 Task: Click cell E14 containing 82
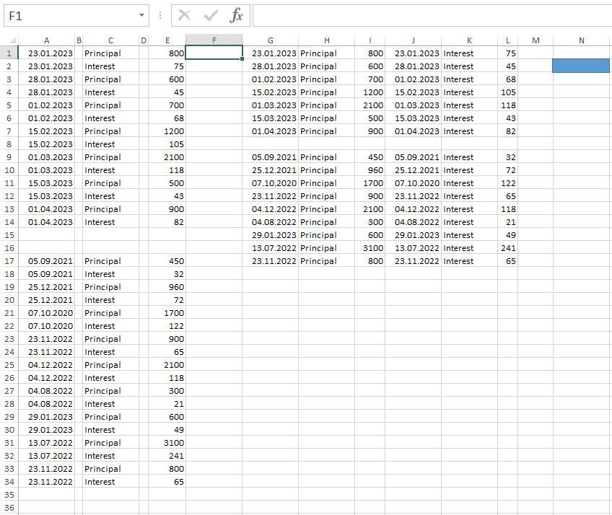tap(167, 222)
